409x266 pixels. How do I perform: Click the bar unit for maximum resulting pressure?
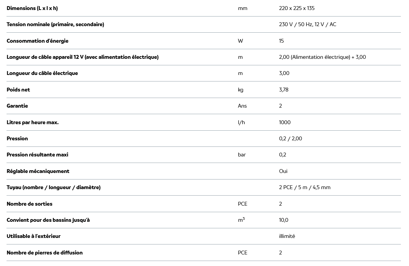tap(242, 155)
